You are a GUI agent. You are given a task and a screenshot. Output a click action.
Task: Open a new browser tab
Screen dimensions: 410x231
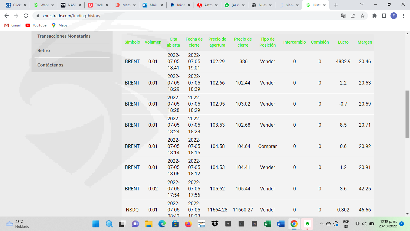[336, 5]
